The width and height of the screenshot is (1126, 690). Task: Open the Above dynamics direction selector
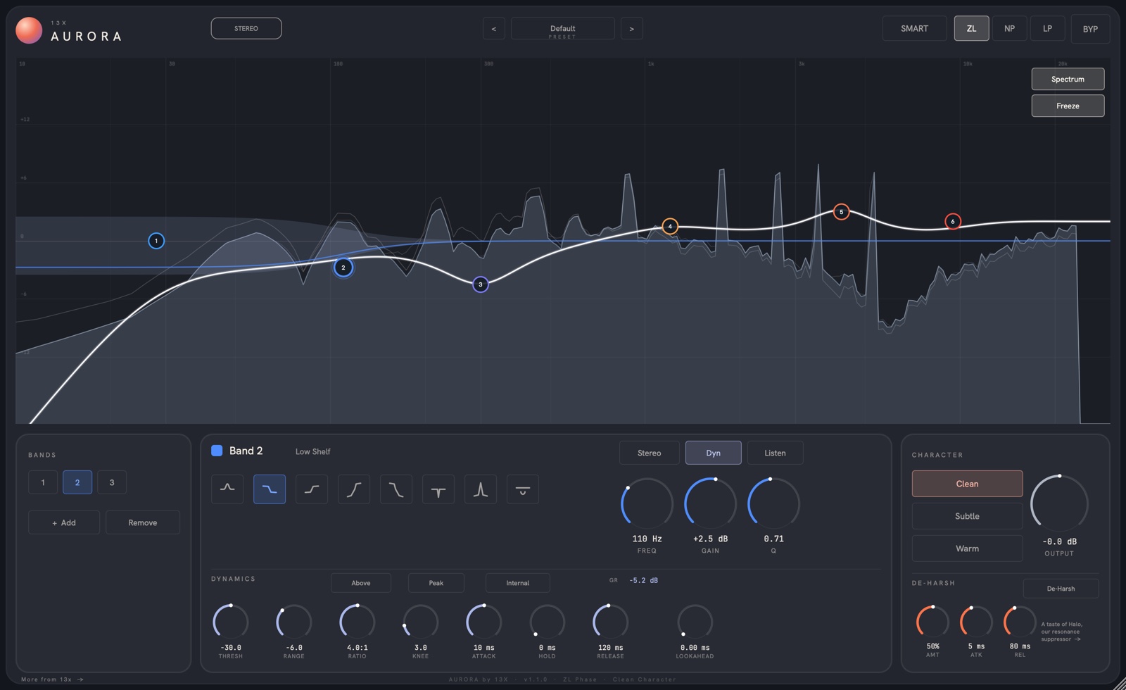pyautogui.click(x=361, y=583)
